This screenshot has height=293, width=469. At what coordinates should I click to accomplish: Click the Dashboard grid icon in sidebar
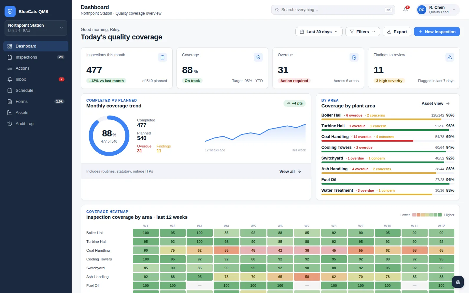coord(10,46)
